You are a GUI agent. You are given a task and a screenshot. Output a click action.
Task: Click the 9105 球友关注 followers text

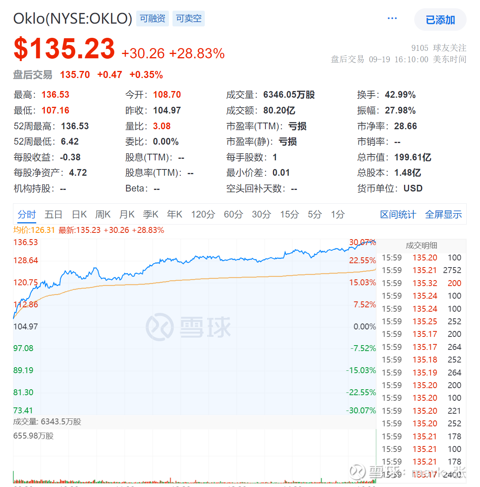point(439,48)
